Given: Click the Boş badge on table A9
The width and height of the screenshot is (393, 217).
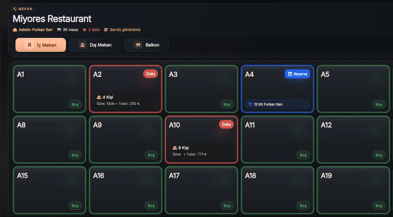Looking at the screenshot, I should pyautogui.click(x=151, y=155).
